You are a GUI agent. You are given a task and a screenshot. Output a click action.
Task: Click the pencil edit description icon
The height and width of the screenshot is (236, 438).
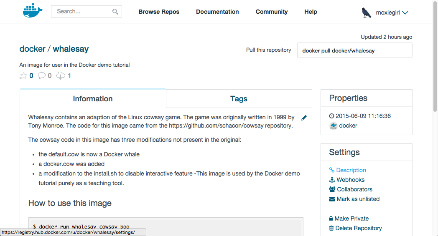pos(304,118)
